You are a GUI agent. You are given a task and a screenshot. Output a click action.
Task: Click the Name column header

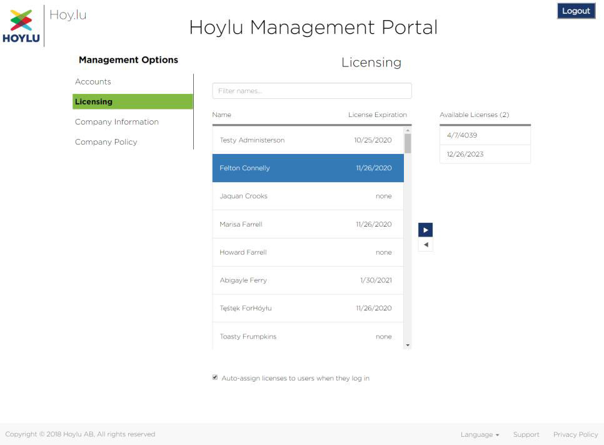221,115
